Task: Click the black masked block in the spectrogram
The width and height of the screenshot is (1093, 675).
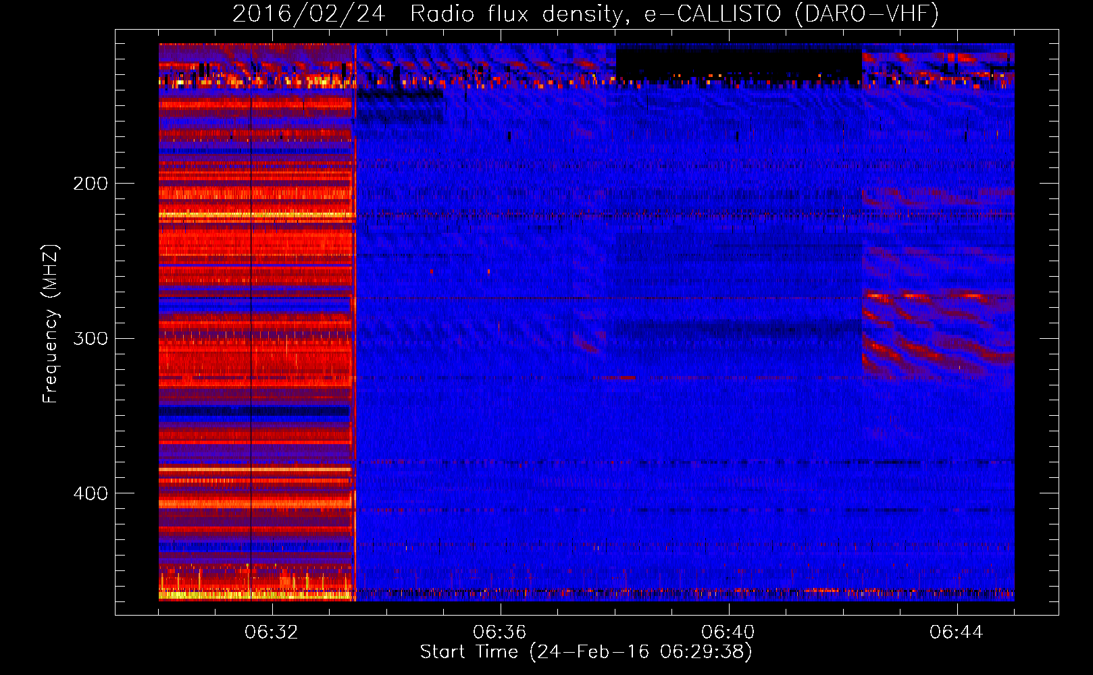Action: click(738, 63)
